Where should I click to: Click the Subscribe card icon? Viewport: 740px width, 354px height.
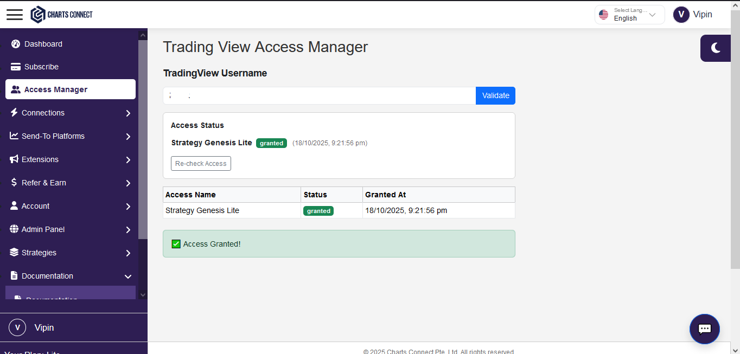(x=16, y=67)
